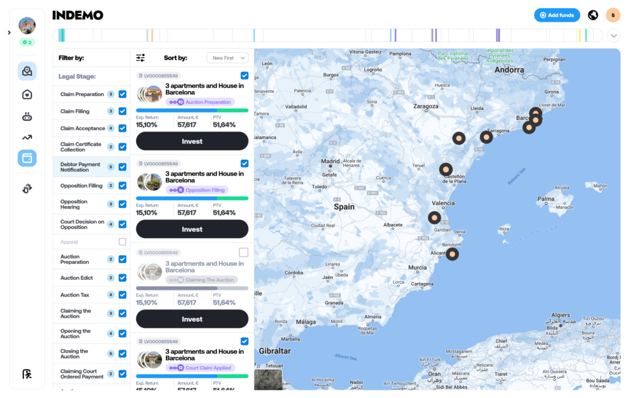Screen dimensions: 630x398
Task: Click the house with heart icon
Action: [27, 95]
